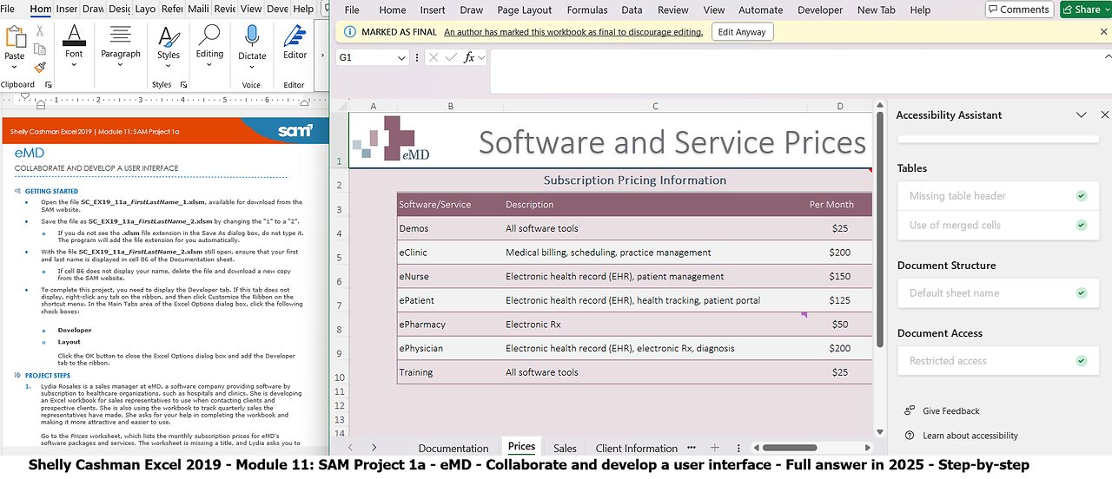This screenshot has width=1112, height=479.
Task: Select Default sheet name check item
Action: click(997, 293)
